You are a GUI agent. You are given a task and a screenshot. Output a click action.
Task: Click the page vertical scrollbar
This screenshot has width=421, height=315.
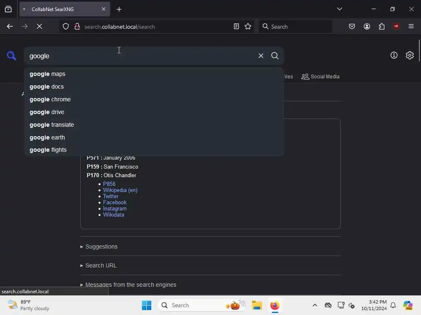pos(419,51)
